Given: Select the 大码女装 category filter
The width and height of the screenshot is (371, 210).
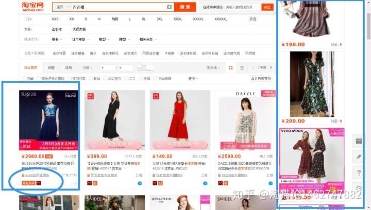Looking at the screenshot, I should (79, 29).
